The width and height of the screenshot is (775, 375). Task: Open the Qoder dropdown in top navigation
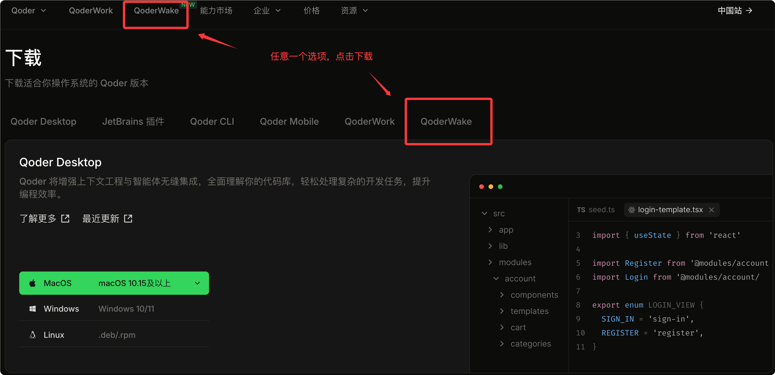(x=29, y=10)
